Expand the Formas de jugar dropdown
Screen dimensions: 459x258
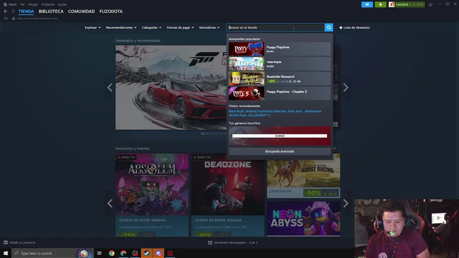tap(180, 28)
